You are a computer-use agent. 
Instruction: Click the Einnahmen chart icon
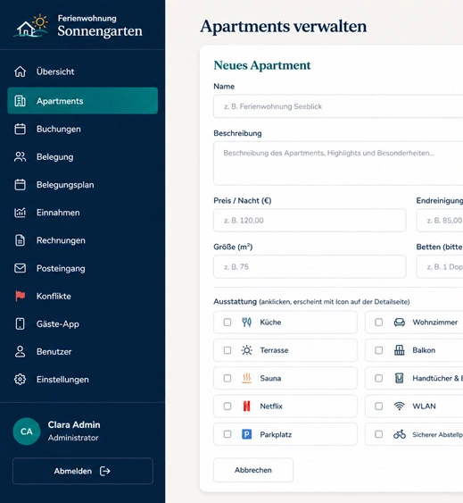click(x=20, y=213)
